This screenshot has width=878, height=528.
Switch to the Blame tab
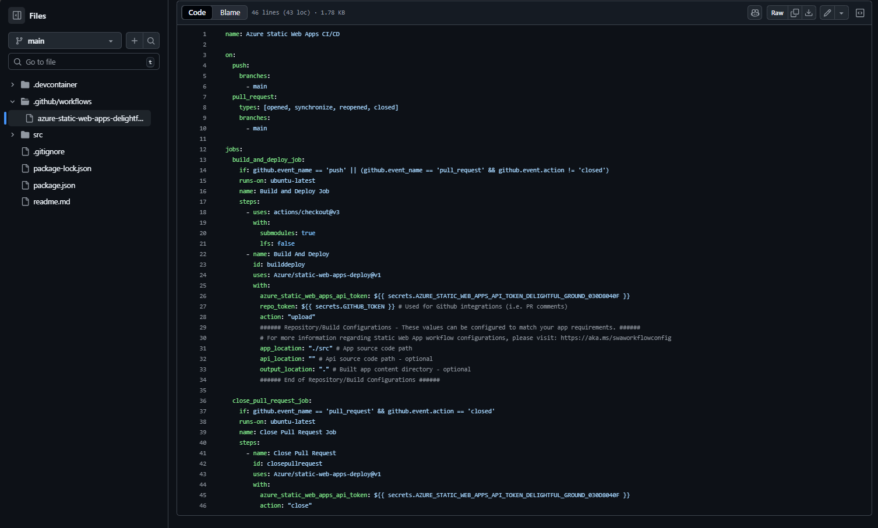click(x=230, y=13)
